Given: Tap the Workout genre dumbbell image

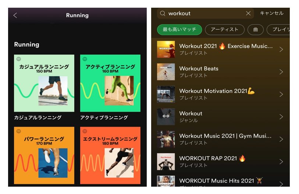Looking at the screenshot, I should pos(166,117).
